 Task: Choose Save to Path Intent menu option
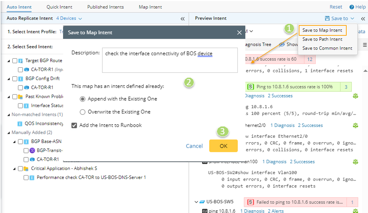(322, 39)
